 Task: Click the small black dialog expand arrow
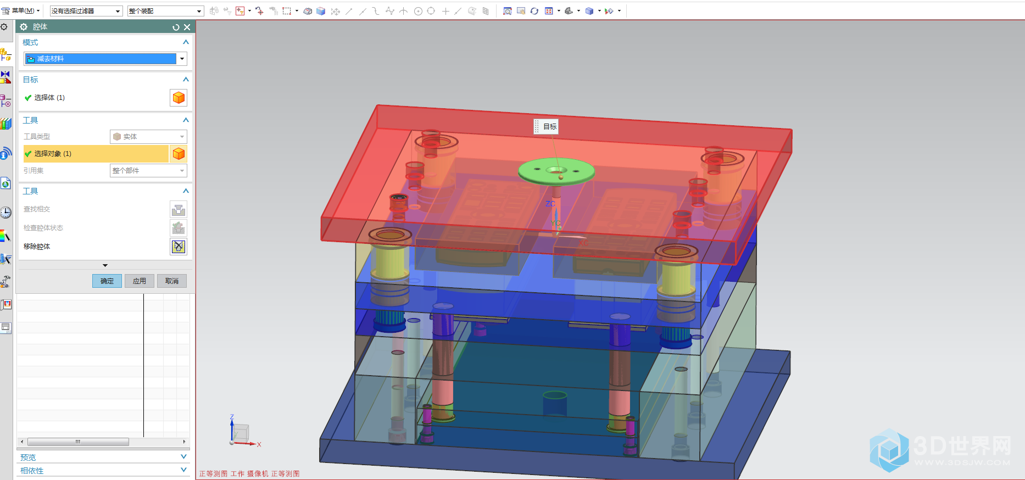(x=105, y=265)
